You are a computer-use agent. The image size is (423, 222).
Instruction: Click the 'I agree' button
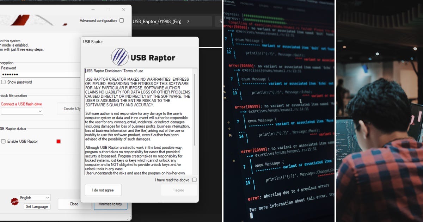click(179, 190)
